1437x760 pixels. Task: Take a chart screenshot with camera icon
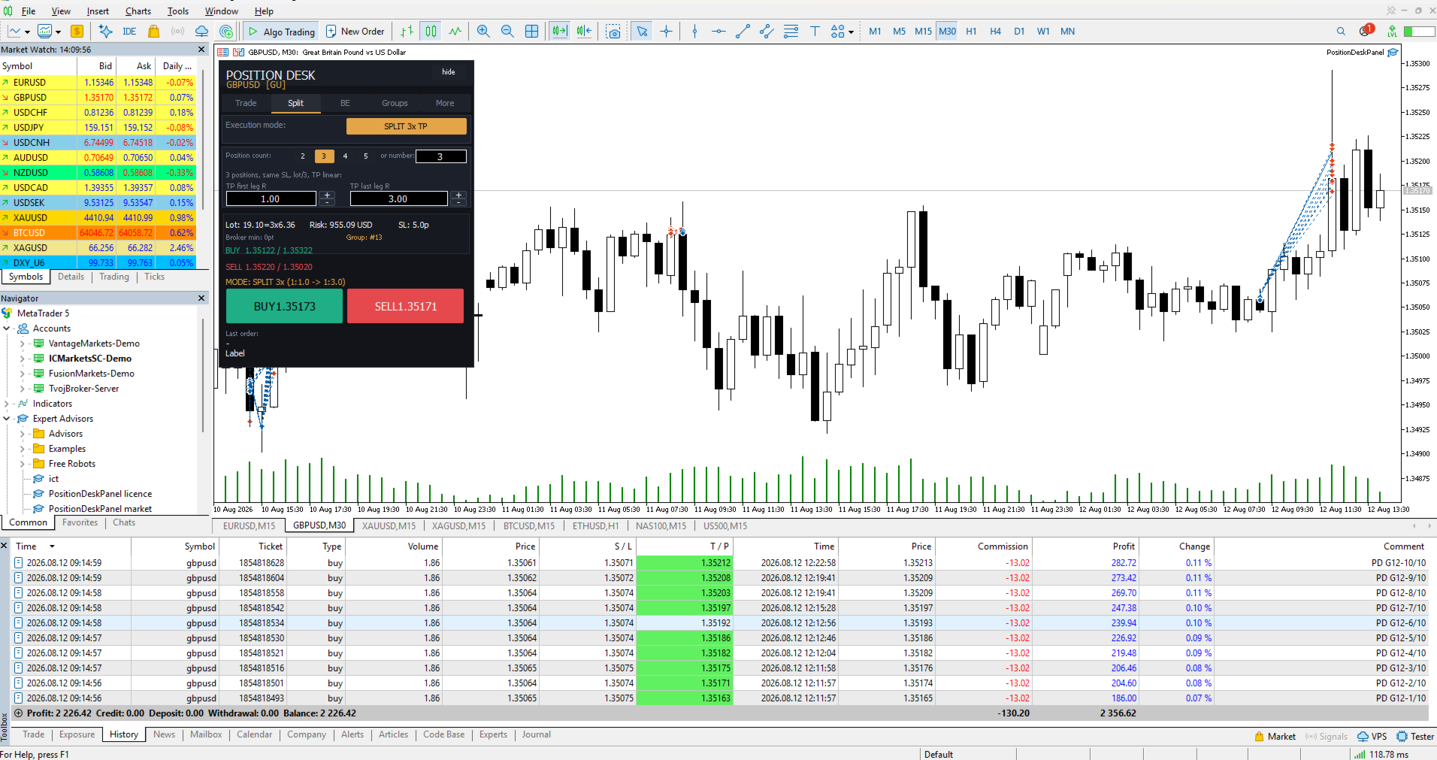pos(613,32)
